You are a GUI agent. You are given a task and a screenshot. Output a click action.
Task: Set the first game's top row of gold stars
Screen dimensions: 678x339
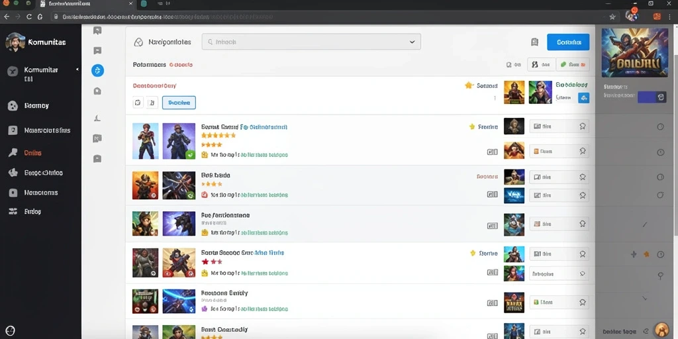click(x=218, y=135)
